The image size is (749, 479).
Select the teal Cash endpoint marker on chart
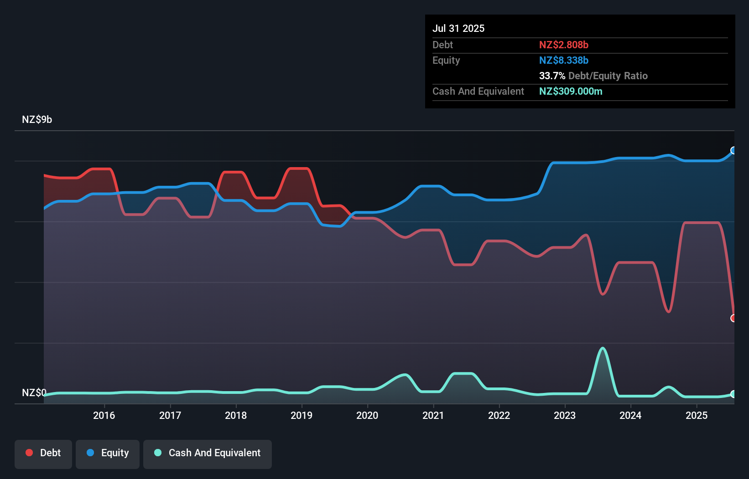[x=733, y=394]
